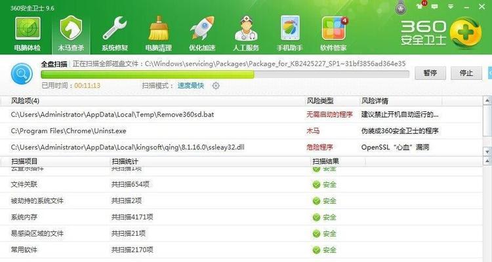Click safe check icon for 系统内存
This screenshot has width=492, height=262.
click(316, 217)
